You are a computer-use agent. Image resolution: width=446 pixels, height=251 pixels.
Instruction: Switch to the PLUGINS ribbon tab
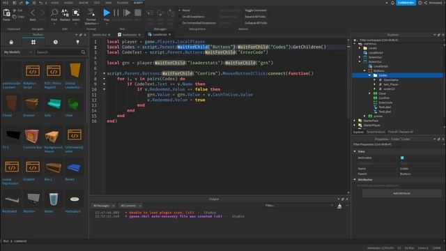[x=123, y=3]
